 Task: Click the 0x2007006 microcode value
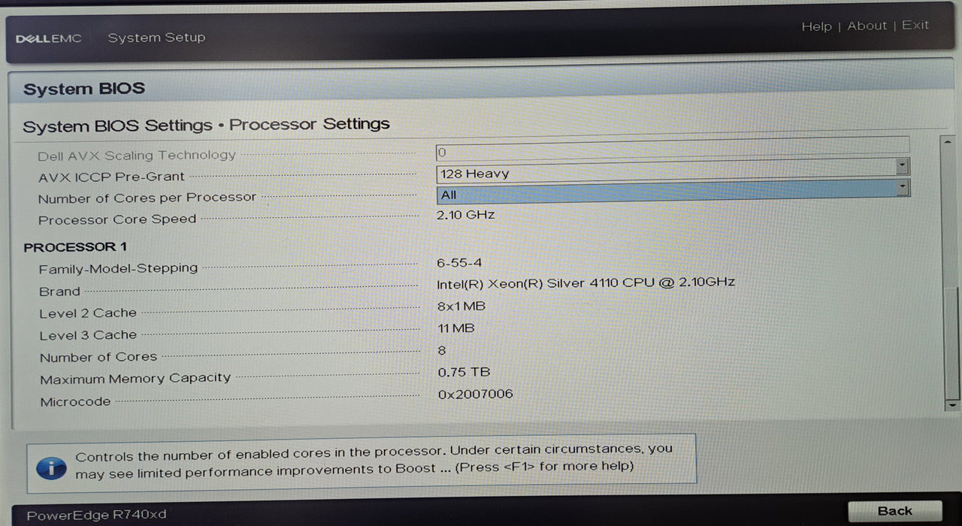pyautogui.click(x=476, y=394)
